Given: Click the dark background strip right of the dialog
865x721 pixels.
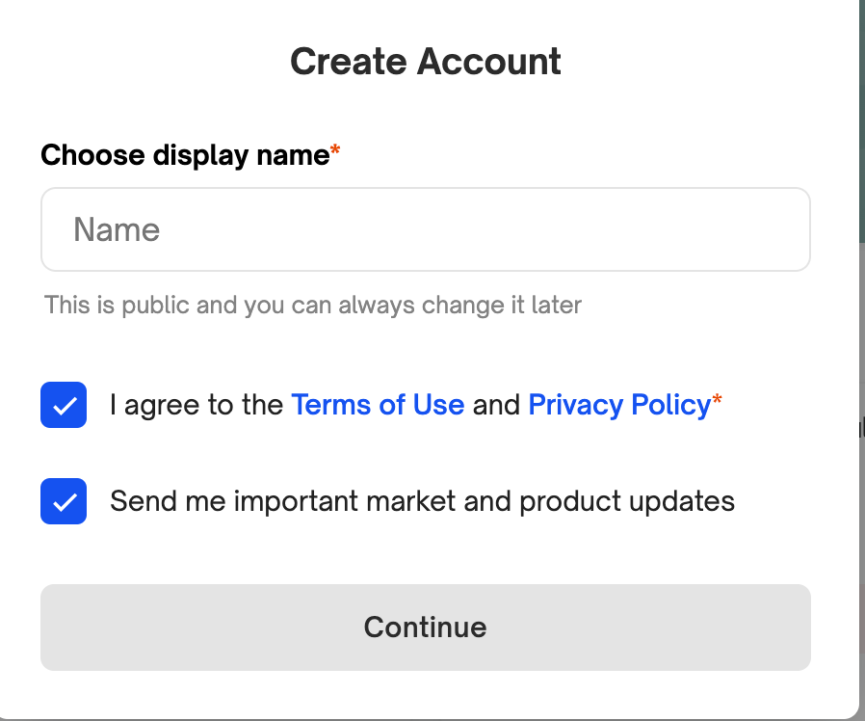Looking at the screenshot, I should click(861, 116).
